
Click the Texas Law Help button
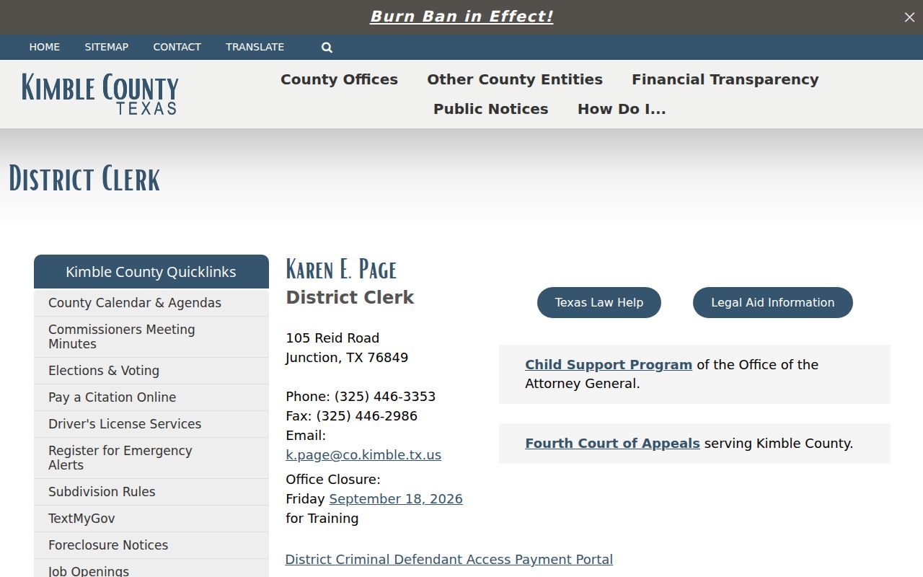coord(599,302)
